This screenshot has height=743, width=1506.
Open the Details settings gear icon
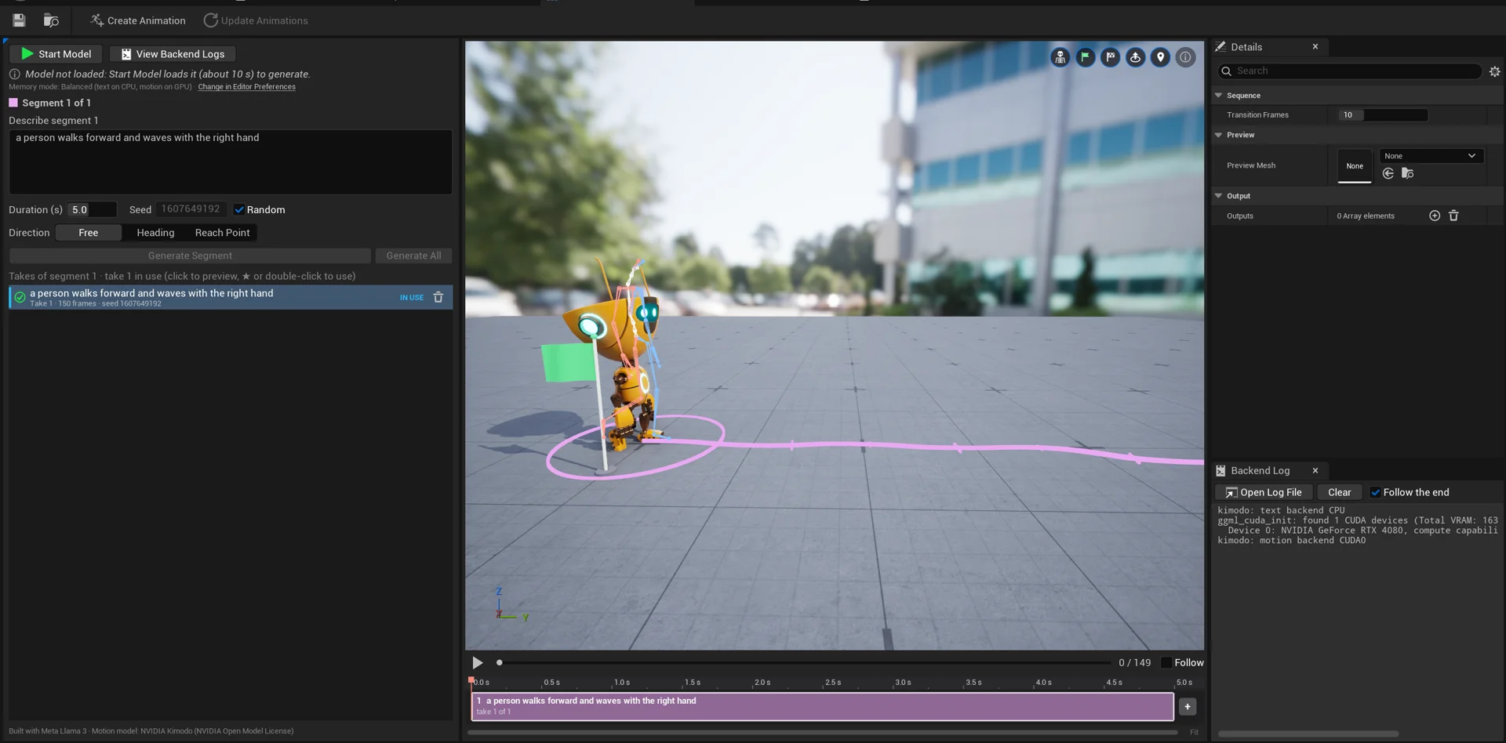tap(1494, 71)
